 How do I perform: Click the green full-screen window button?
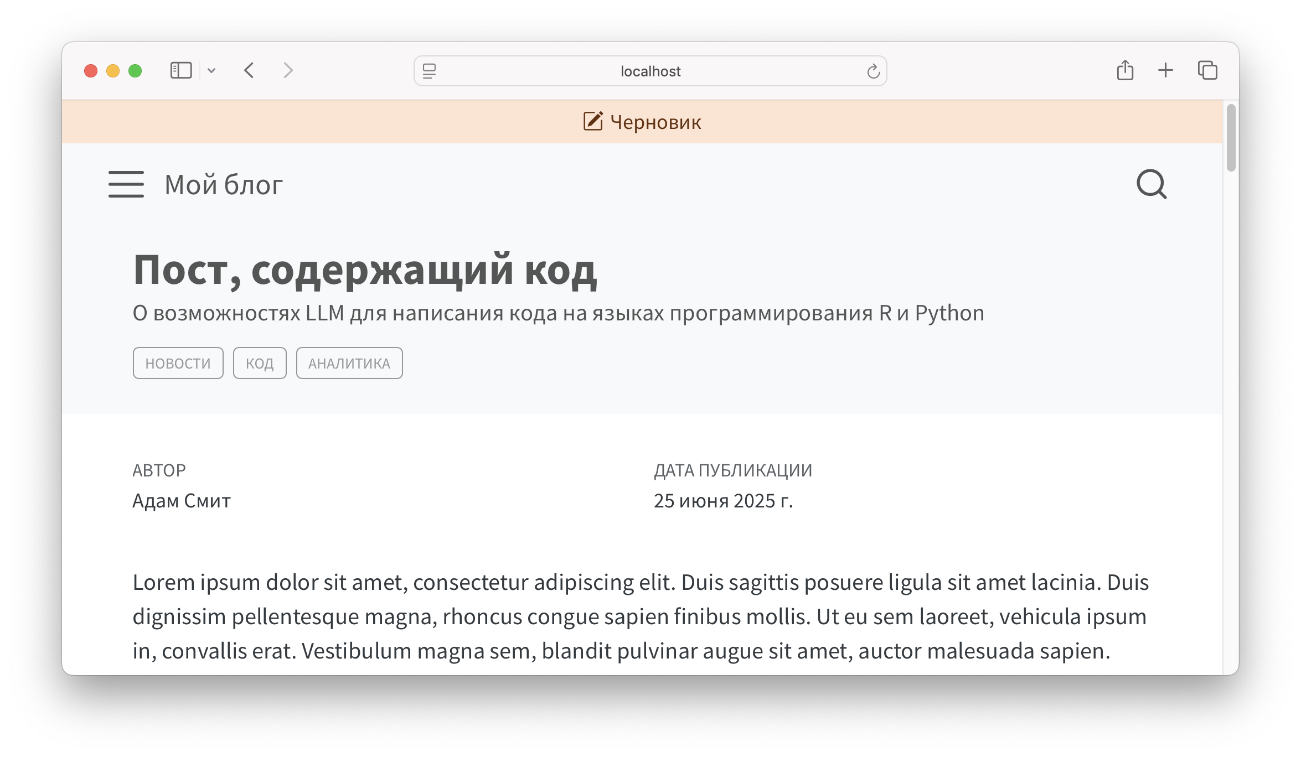(135, 71)
